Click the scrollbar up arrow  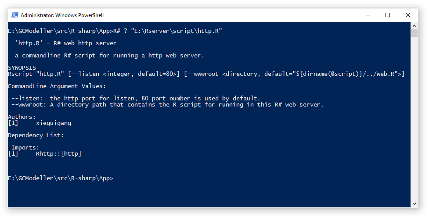pos(415,26)
